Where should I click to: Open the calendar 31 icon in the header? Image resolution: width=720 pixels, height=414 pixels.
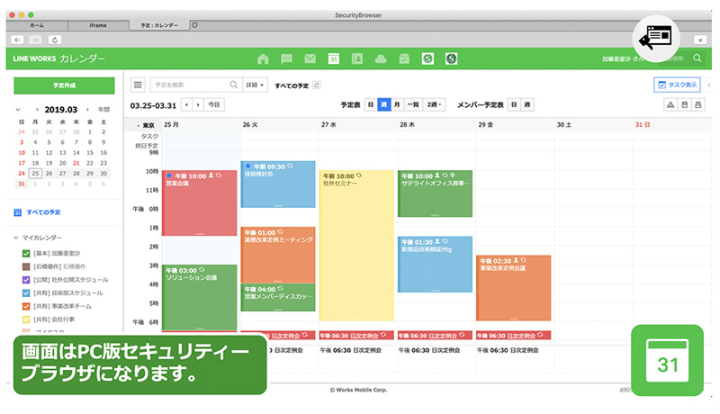point(334,58)
